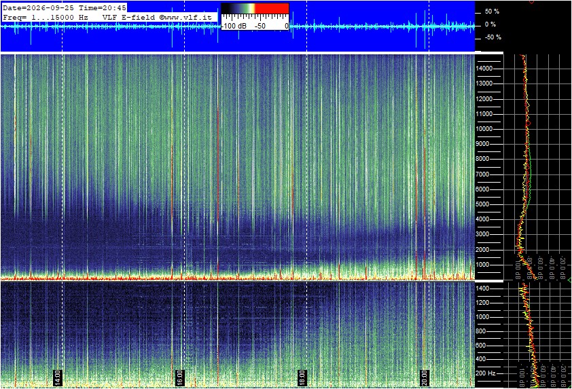Click the 14000 frequency axis label

click(484, 69)
